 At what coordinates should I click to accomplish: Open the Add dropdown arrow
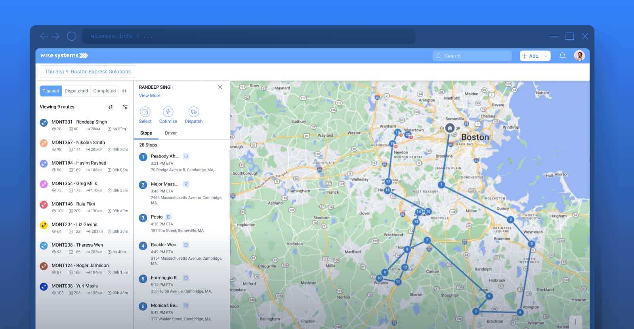[546, 56]
